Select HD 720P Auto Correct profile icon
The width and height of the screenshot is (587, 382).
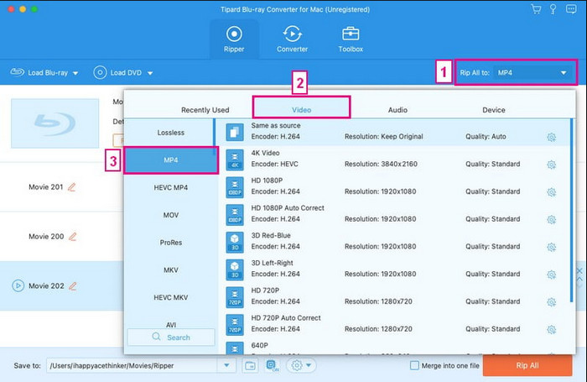pyautogui.click(x=235, y=325)
